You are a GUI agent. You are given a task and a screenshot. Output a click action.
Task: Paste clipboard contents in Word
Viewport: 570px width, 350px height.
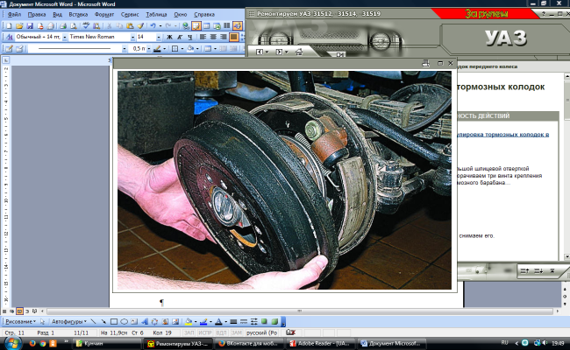[130, 25]
